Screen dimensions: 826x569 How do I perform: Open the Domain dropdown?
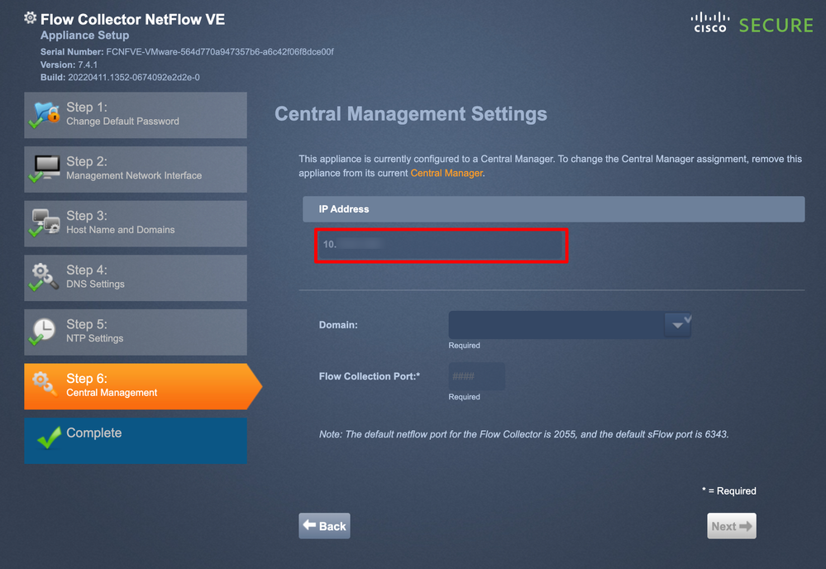(x=570, y=324)
